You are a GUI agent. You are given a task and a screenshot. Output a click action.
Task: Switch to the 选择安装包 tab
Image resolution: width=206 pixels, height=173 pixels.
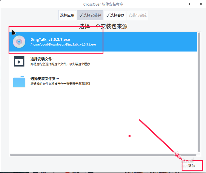click(x=90, y=15)
